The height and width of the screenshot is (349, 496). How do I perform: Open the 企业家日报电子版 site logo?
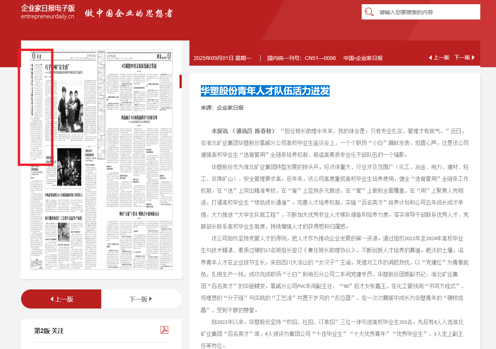click(48, 12)
